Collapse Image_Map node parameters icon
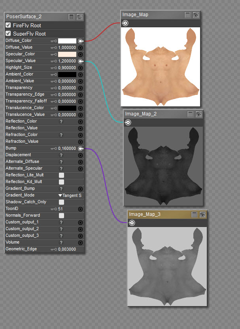This screenshot has height=329, width=240. coord(187,15)
